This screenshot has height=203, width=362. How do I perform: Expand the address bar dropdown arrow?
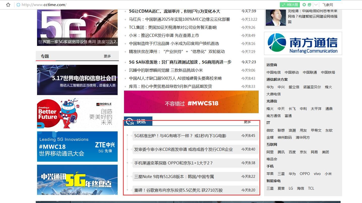[316, 5]
